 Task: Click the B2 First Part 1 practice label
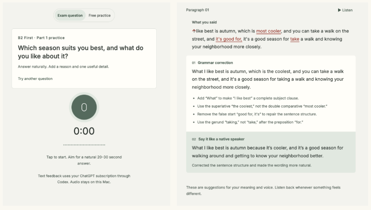pos(41,38)
